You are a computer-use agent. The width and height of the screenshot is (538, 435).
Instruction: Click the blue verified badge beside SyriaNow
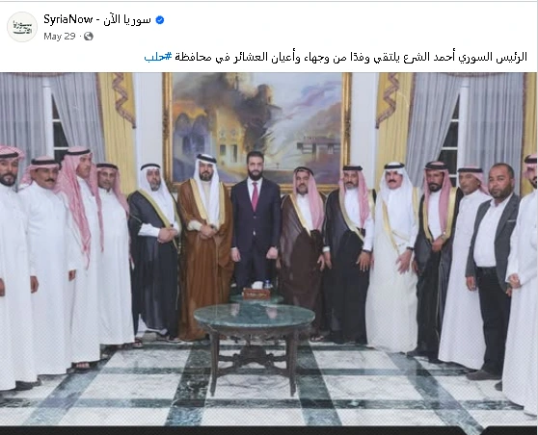(159, 20)
